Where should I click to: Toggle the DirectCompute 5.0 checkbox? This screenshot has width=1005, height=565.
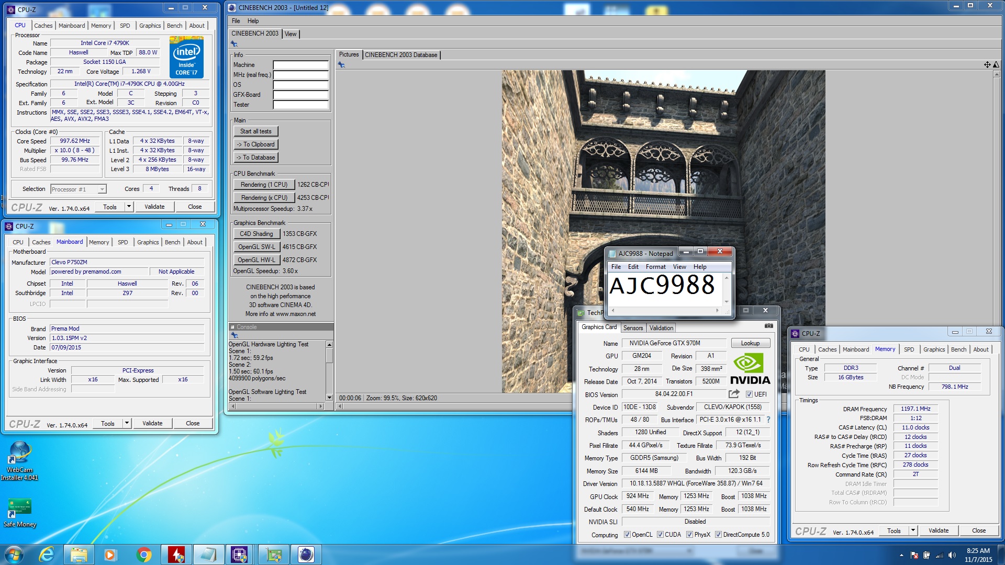tap(719, 535)
